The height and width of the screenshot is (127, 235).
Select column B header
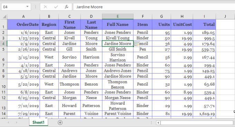click(49, 16)
